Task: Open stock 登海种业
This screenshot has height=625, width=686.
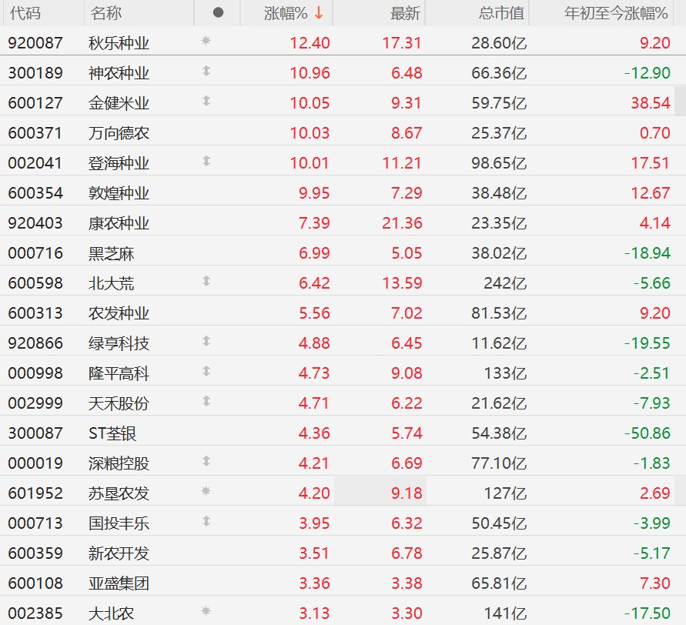Action: pyautogui.click(x=119, y=163)
